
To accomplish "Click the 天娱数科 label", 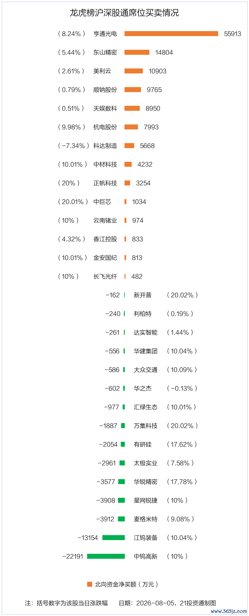I will (x=105, y=108).
